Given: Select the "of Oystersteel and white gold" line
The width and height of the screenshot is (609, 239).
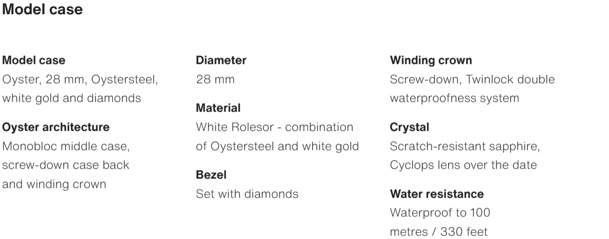Looking at the screenshot, I should coord(277,146).
